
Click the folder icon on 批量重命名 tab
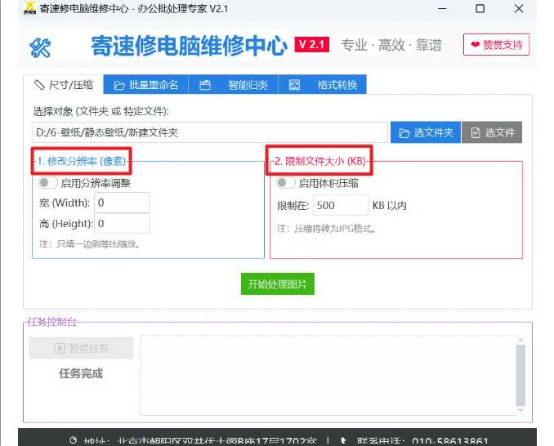(119, 85)
